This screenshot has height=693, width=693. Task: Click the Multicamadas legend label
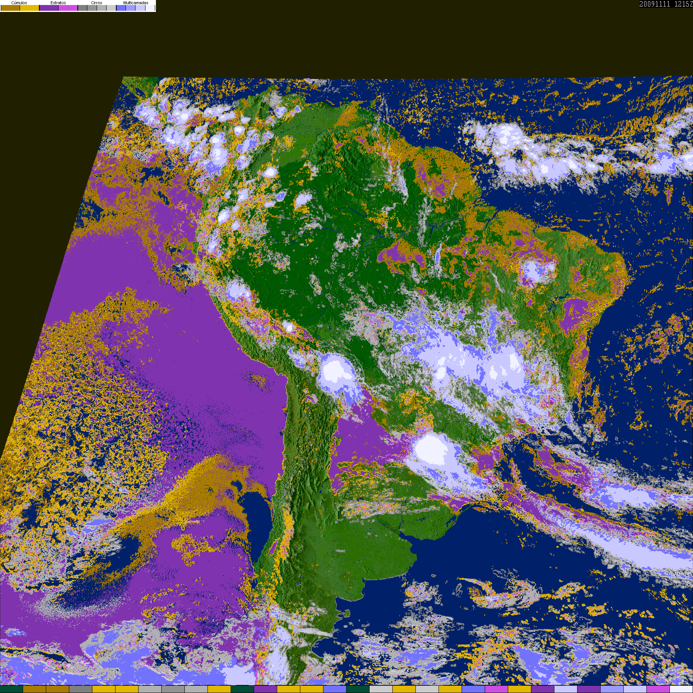(x=136, y=3)
